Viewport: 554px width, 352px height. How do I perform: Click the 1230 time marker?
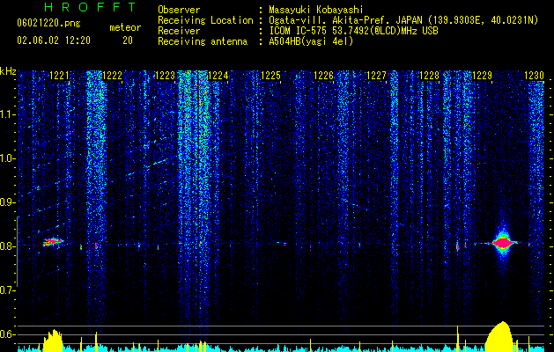534,76
